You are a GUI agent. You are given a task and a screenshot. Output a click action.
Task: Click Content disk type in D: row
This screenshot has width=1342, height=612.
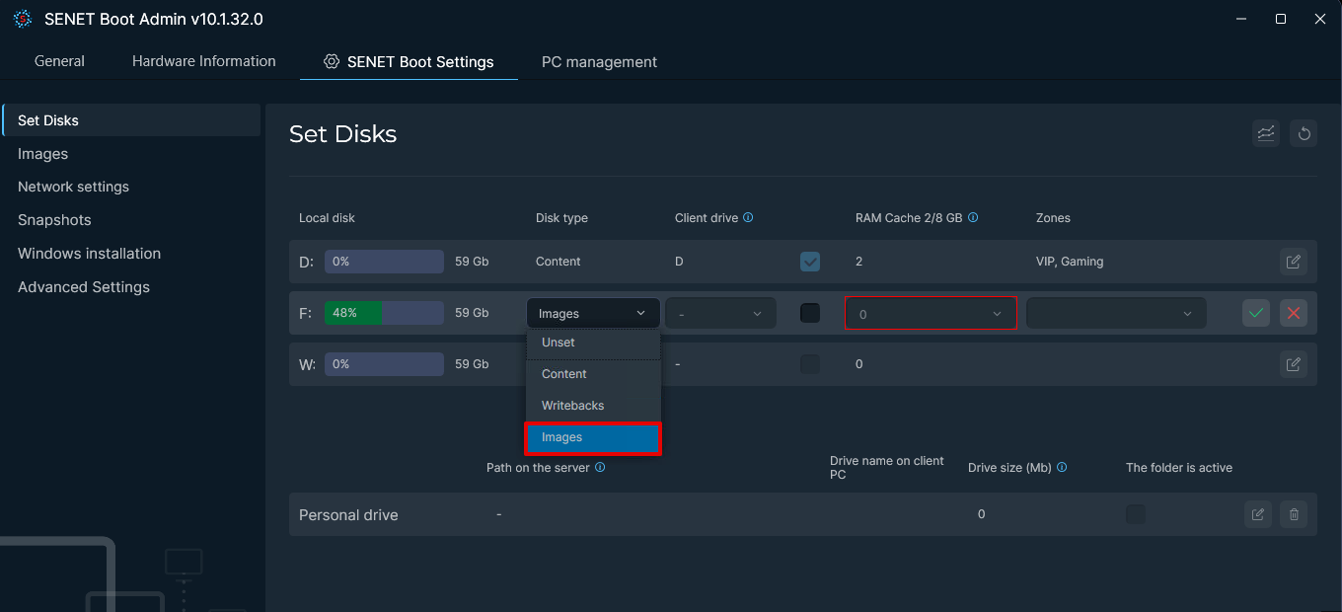(559, 262)
